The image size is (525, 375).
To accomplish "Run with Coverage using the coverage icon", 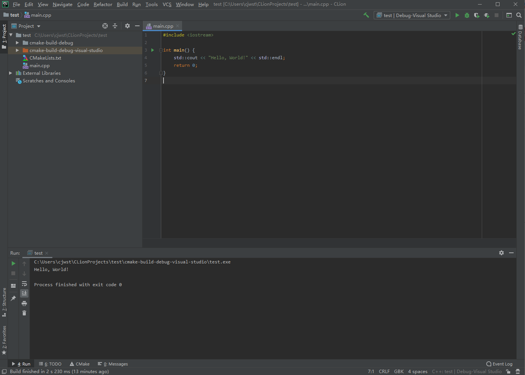I will coord(477,15).
